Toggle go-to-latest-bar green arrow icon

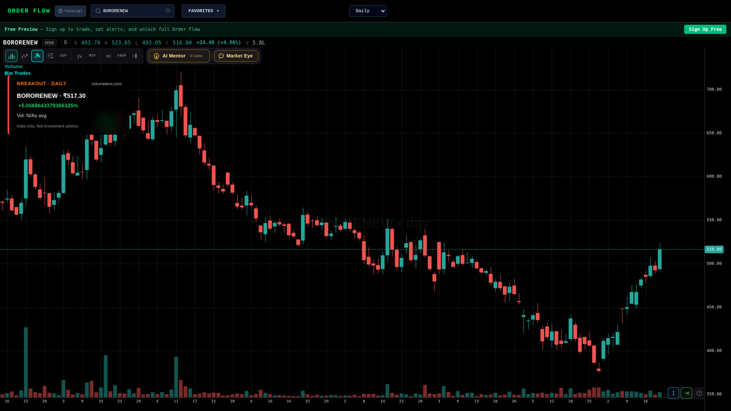[687, 393]
